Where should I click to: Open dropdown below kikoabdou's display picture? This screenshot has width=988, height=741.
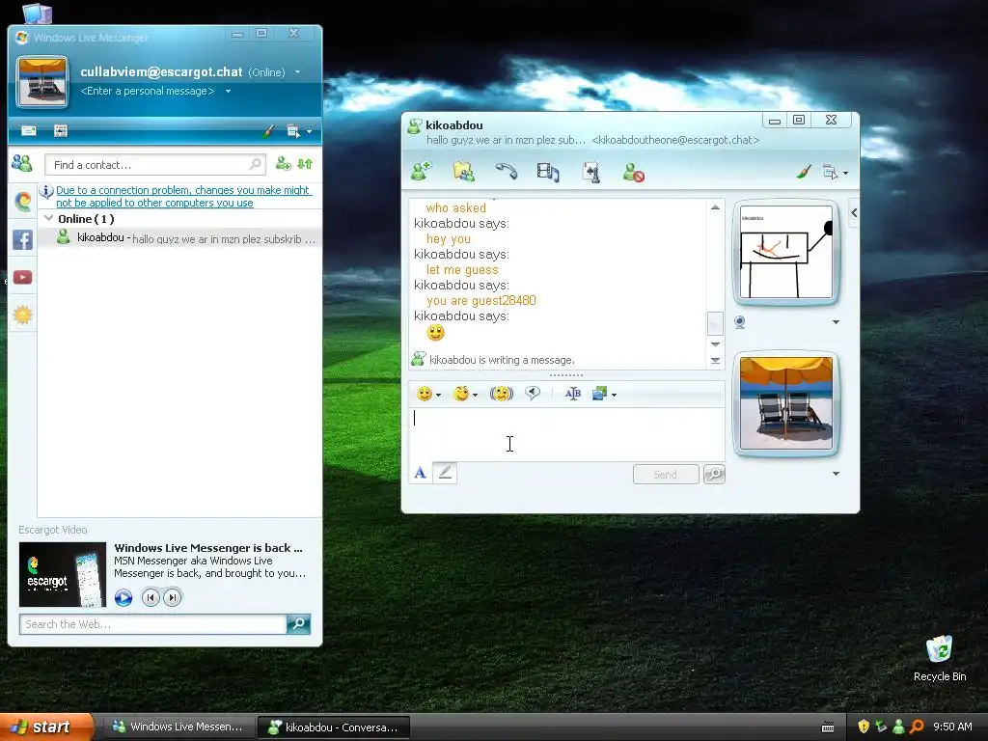click(x=836, y=322)
